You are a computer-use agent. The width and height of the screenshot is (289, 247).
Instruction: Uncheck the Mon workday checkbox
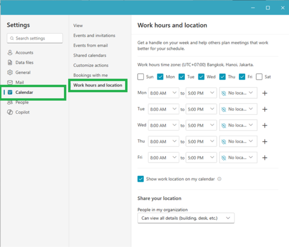[160, 77]
